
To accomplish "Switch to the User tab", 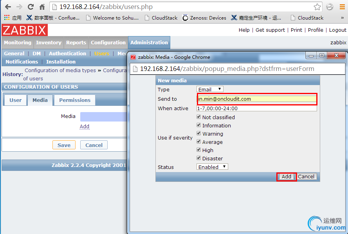I will (x=16, y=100).
